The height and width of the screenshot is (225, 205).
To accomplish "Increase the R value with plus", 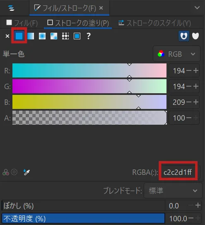I will click(196, 70).
